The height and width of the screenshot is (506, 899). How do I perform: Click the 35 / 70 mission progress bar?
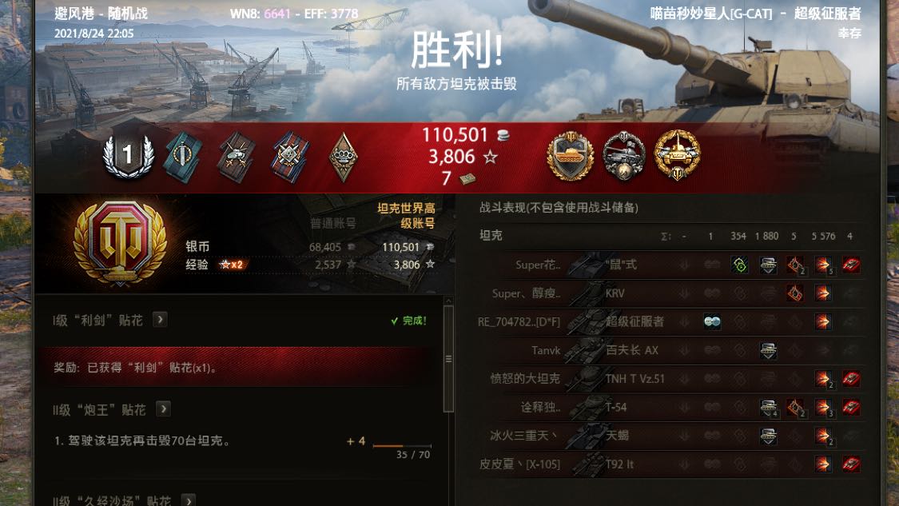click(x=401, y=446)
